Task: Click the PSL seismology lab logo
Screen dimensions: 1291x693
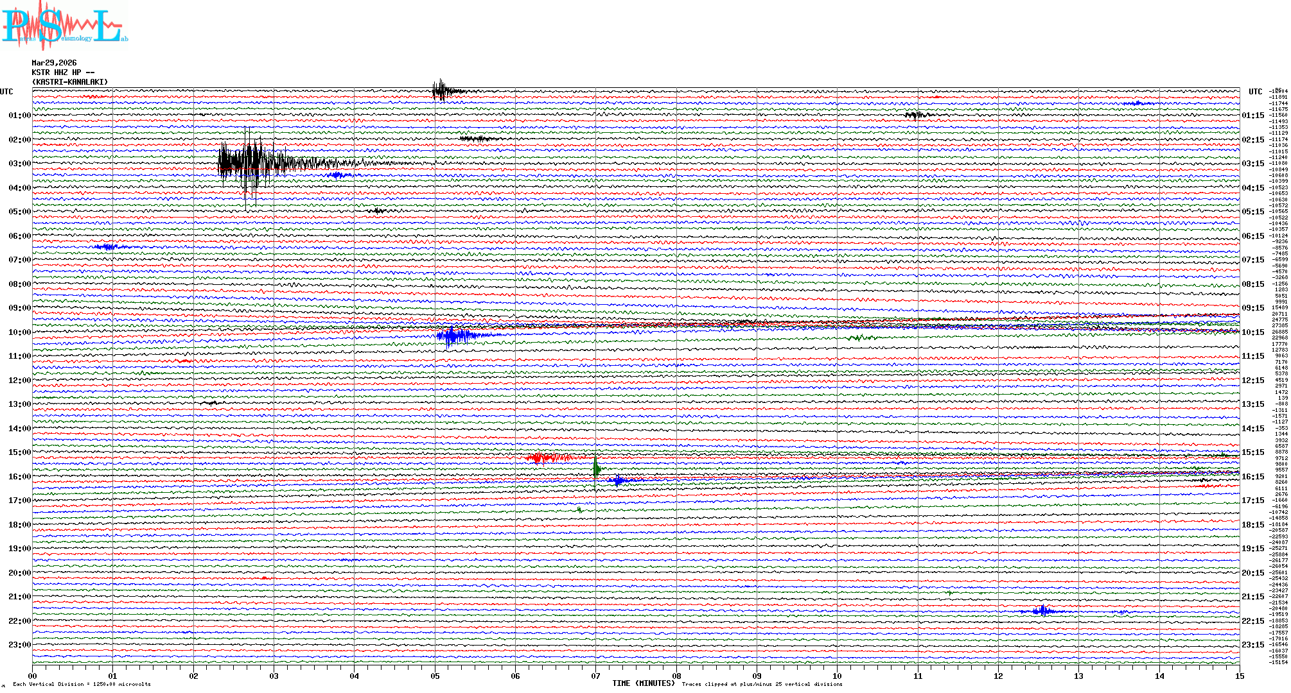Action: (64, 26)
